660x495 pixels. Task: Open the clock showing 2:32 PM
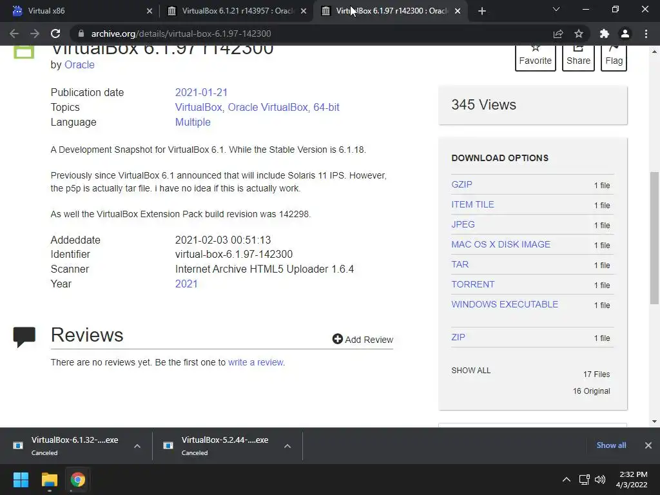coord(632,480)
